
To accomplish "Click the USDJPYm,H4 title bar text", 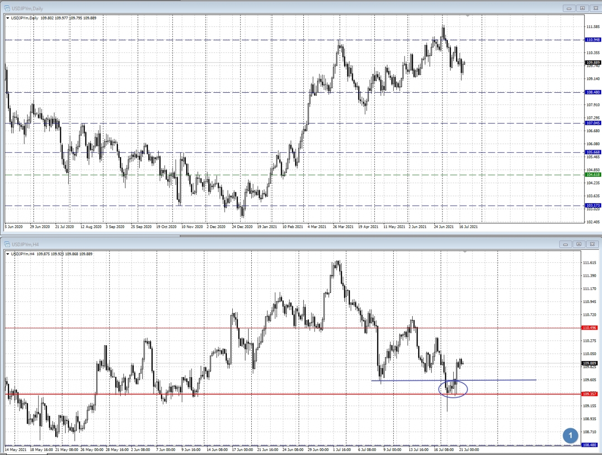I will (x=25, y=244).
